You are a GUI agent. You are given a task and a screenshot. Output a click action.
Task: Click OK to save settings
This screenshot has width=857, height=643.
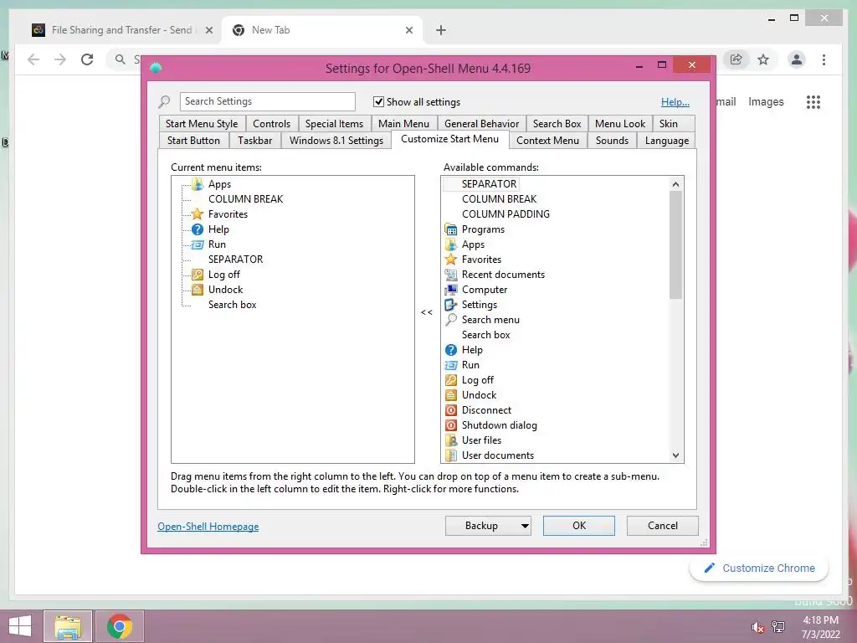point(579,526)
